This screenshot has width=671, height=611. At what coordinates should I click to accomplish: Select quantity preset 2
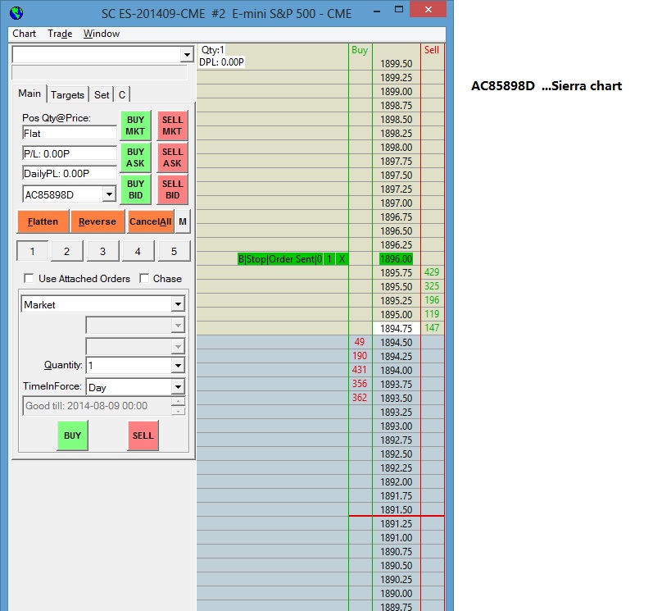click(x=66, y=251)
